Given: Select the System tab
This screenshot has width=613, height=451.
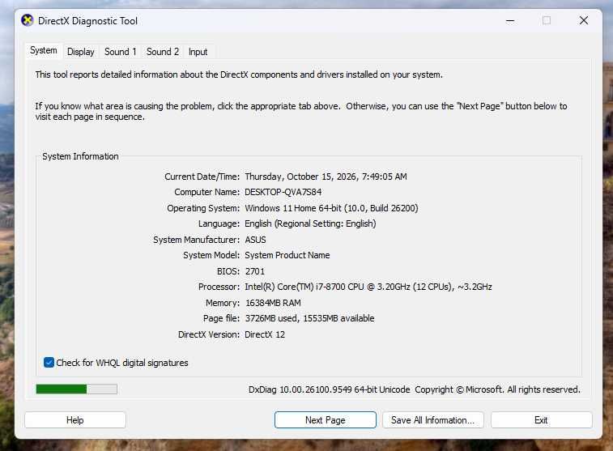Looking at the screenshot, I should click(x=44, y=50).
